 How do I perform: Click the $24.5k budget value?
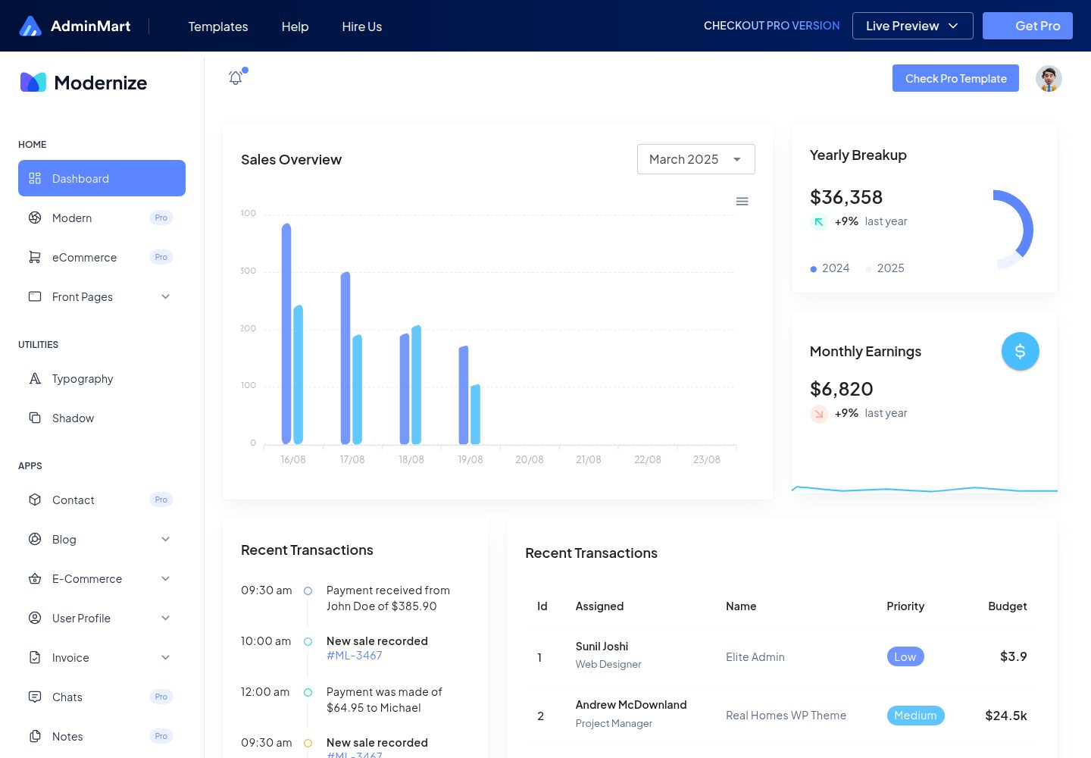pyautogui.click(x=1006, y=716)
